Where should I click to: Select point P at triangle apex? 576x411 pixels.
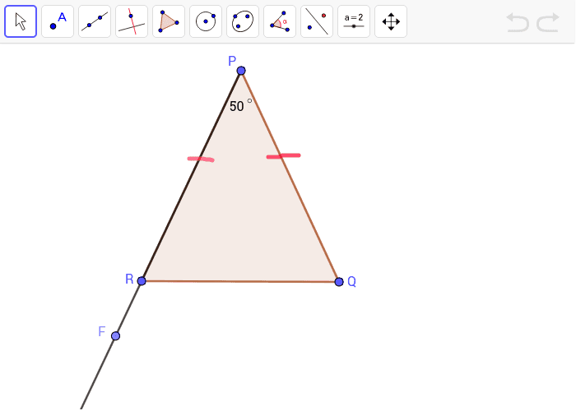coord(241,71)
